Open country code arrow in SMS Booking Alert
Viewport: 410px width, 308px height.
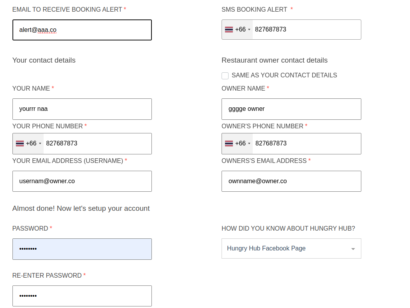(249, 30)
